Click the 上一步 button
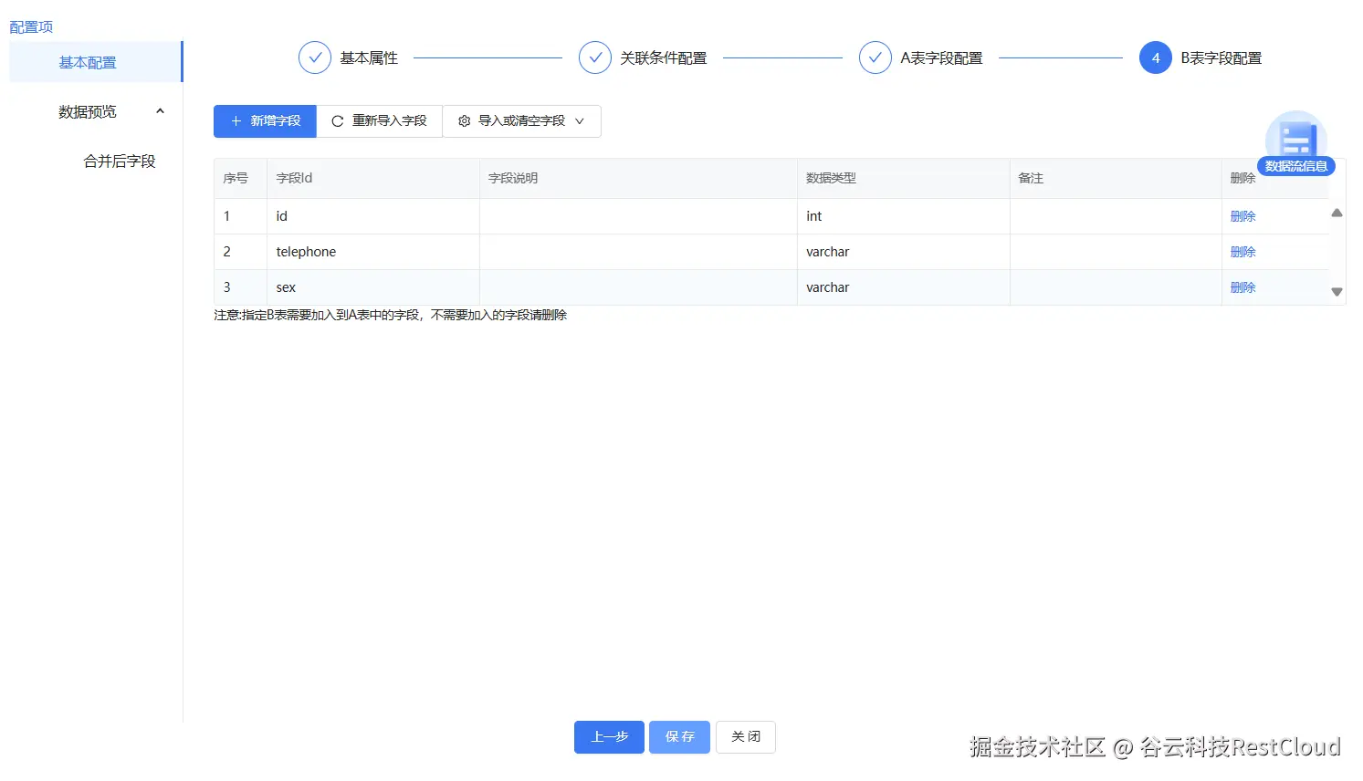Screen dimensions: 1363x781 click(x=609, y=737)
